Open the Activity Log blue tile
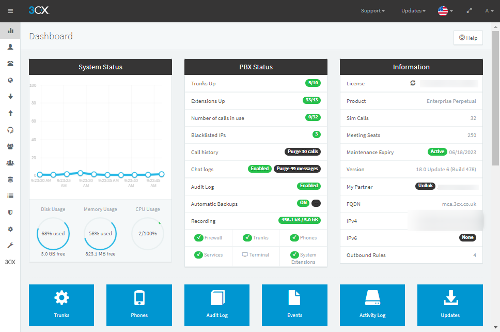Image resolution: width=500 pixels, height=332 pixels. [372, 305]
